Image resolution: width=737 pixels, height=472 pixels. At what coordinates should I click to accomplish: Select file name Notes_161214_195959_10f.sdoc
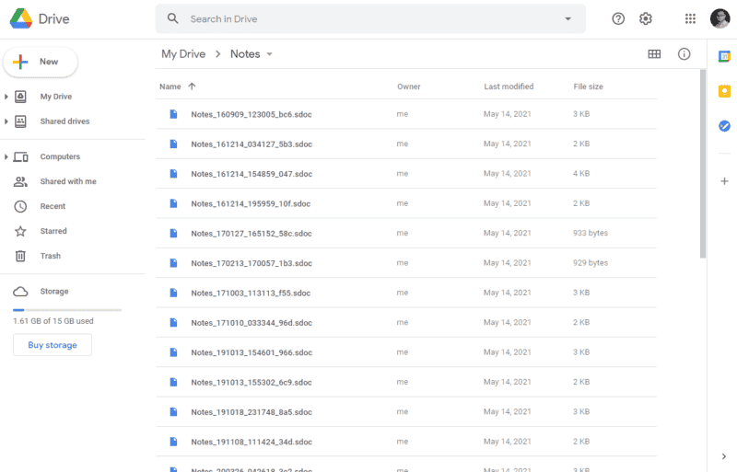tap(251, 204)
